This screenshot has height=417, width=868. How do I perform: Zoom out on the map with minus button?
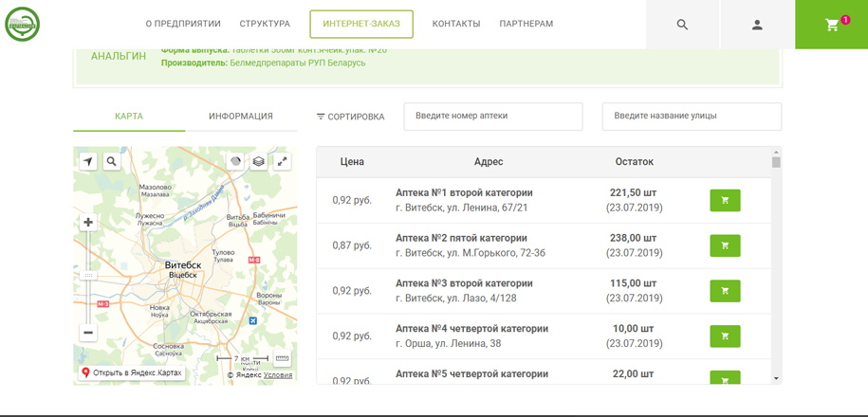point(88,333)
